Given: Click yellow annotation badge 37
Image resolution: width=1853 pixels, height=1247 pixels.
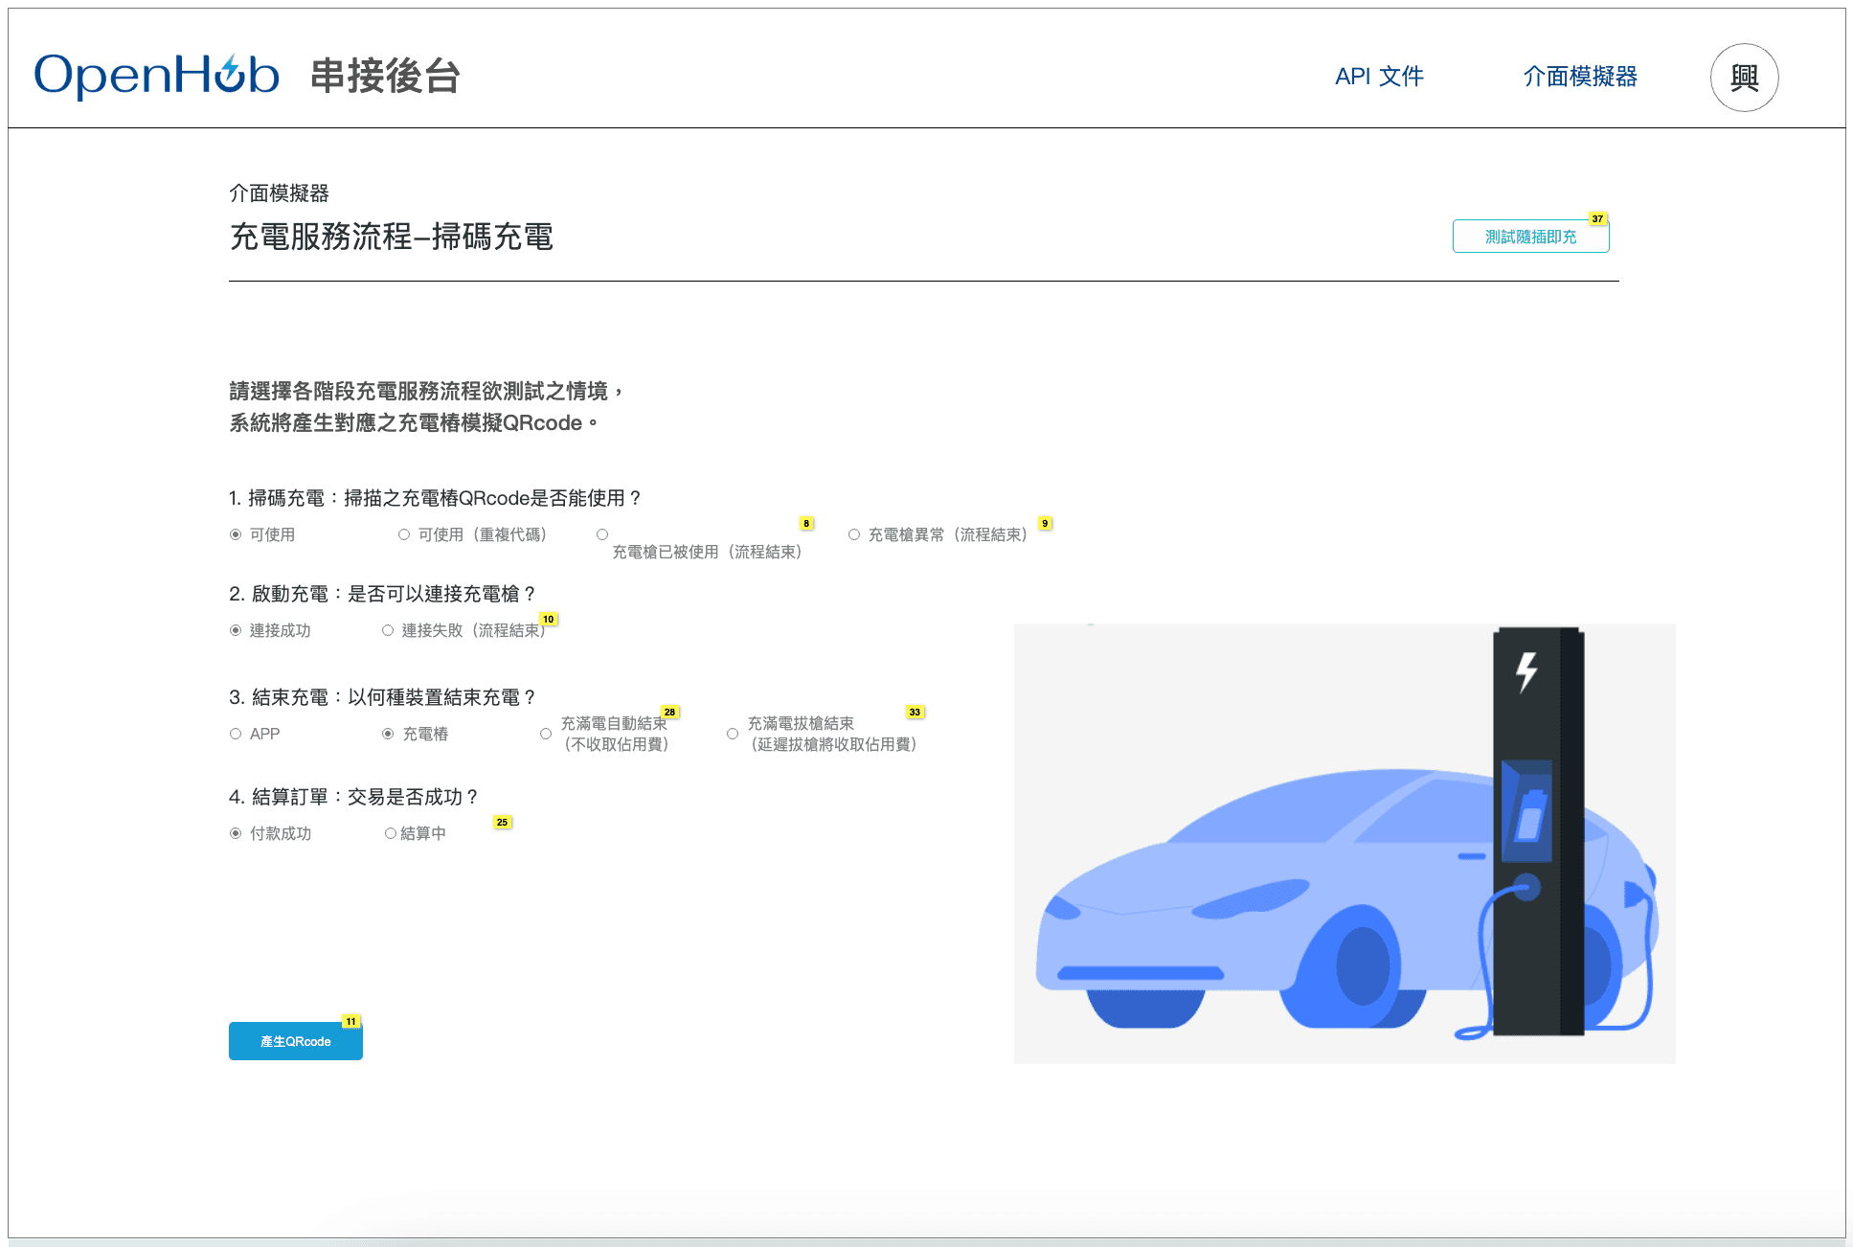Looking at the screenshot, I should click(1596, 219).
